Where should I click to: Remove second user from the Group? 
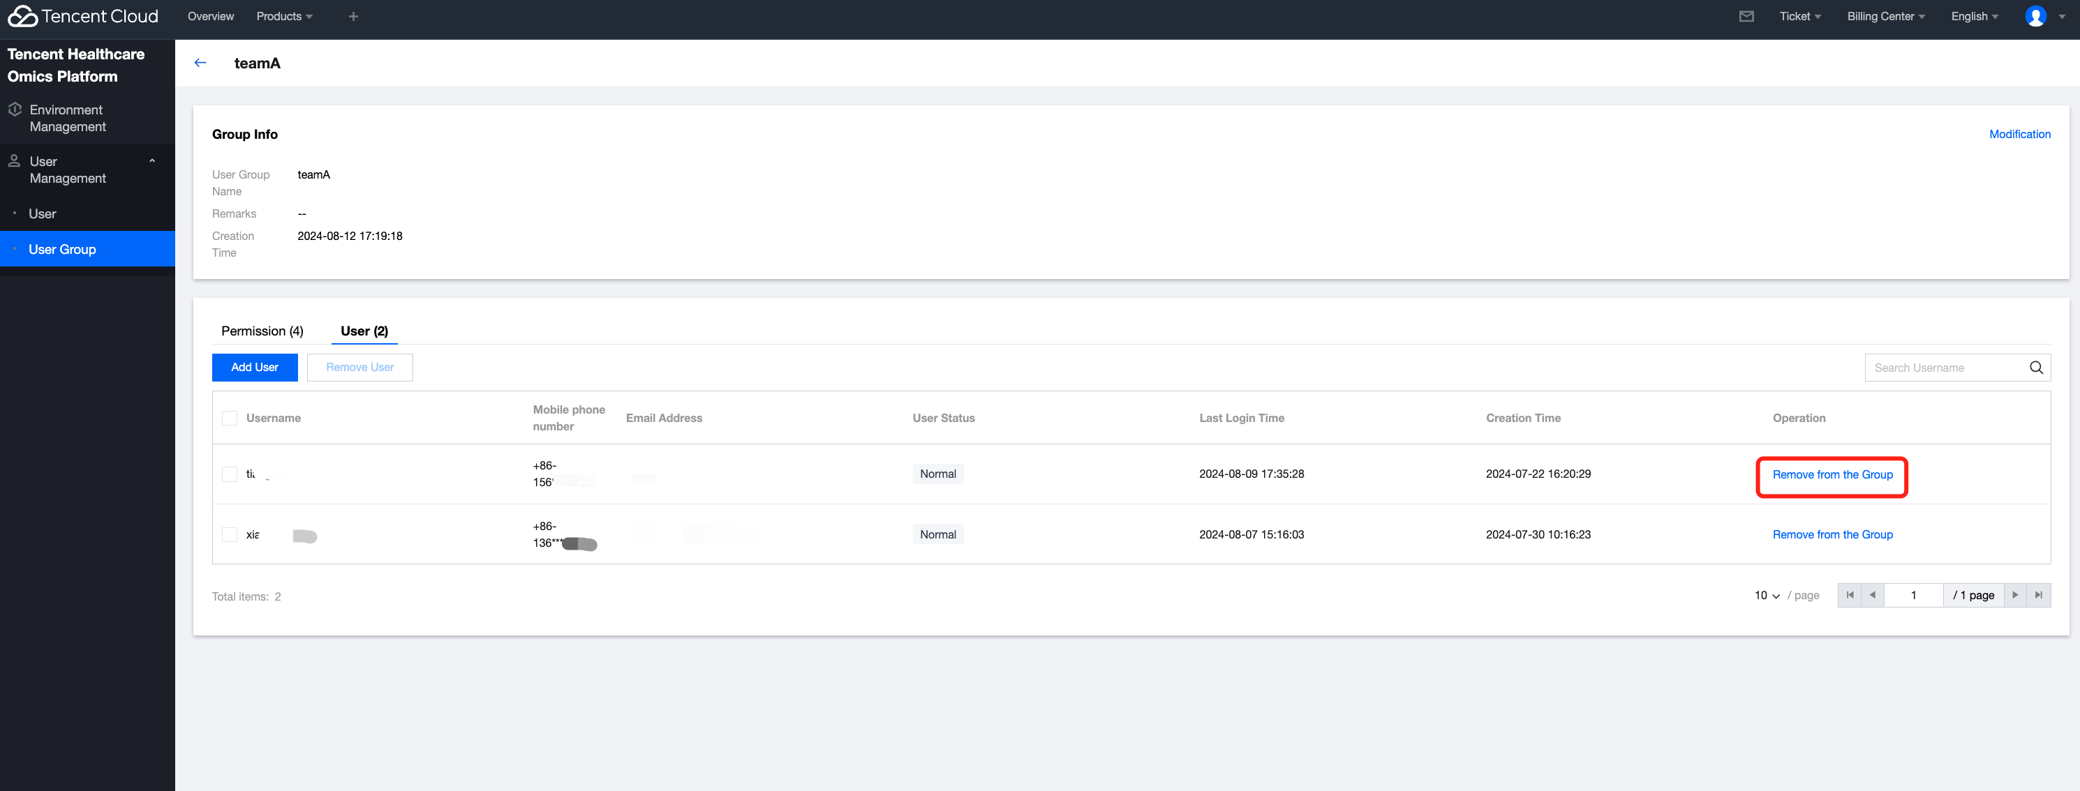(1832, 534)
